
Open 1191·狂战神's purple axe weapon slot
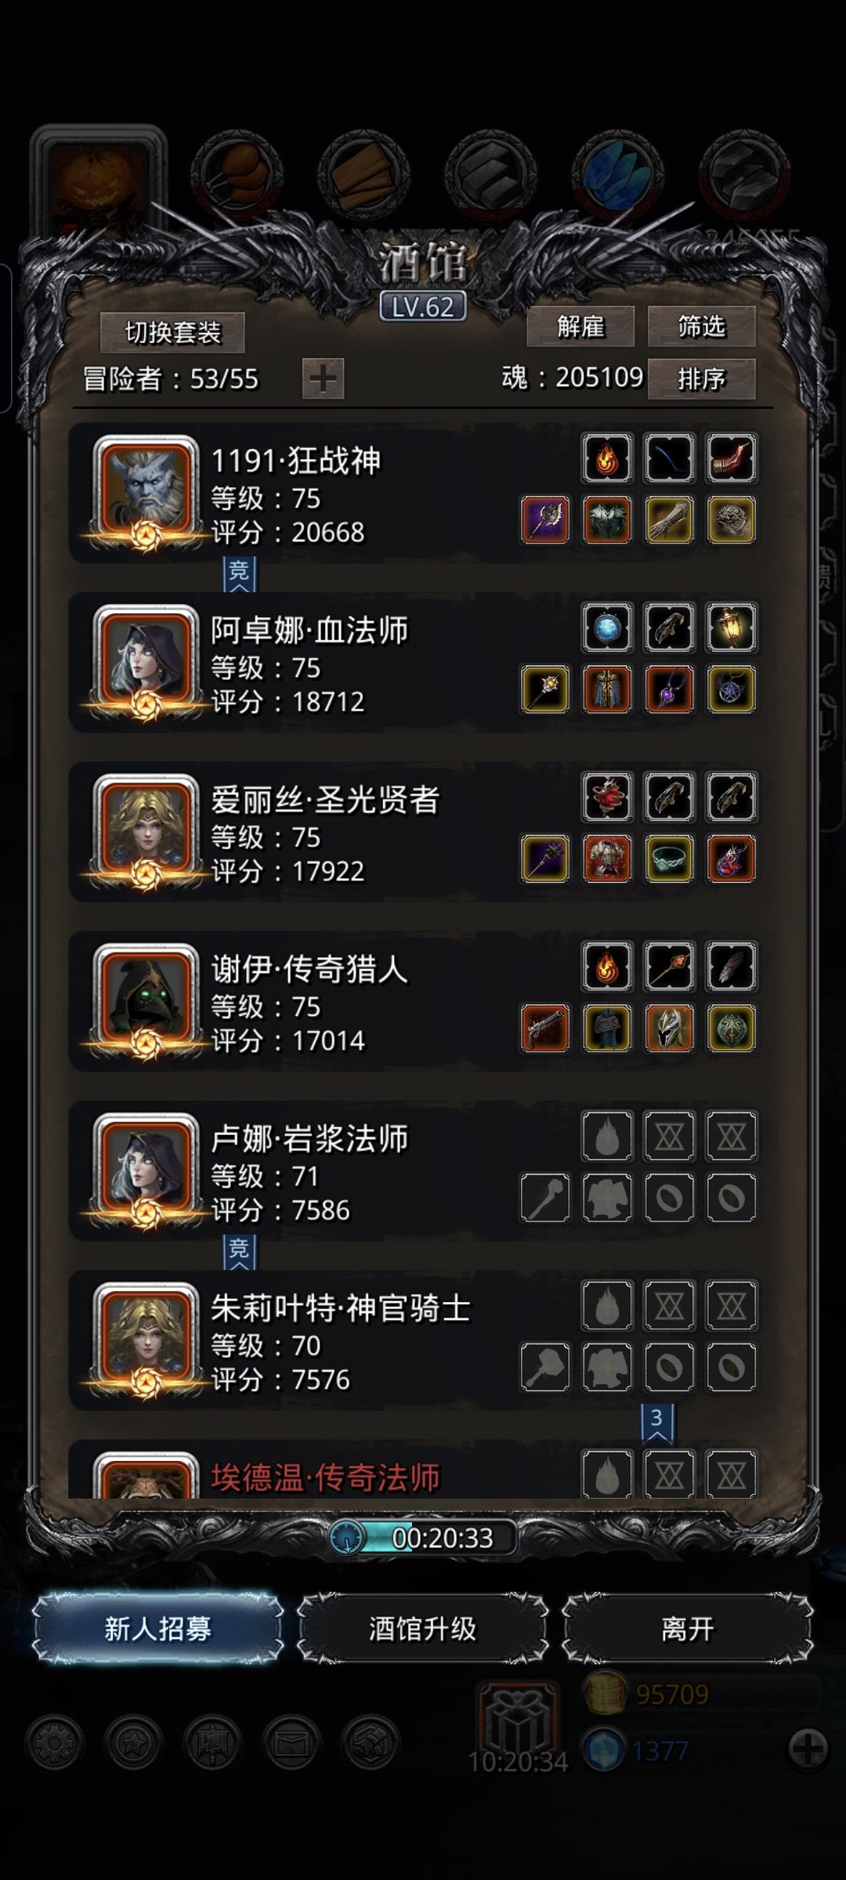tap(545, 519)
